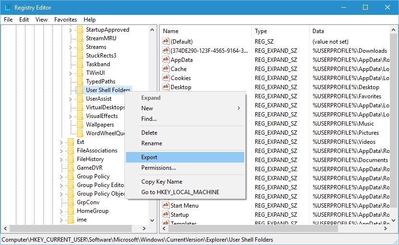The width and height of the screenshot is (399, 245).
Task: Click the string icon beside Cookies value
Action: pyautogui.click(x=166, y=78)
